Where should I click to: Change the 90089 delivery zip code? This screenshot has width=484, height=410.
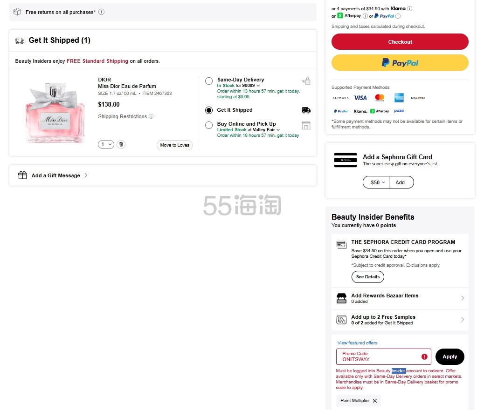click(251, 86)
